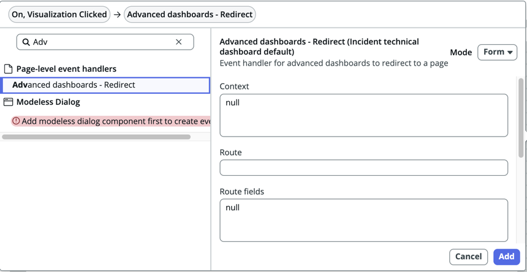
Task: Open the Mode Form dropdown
Action: tap(497, 52)
